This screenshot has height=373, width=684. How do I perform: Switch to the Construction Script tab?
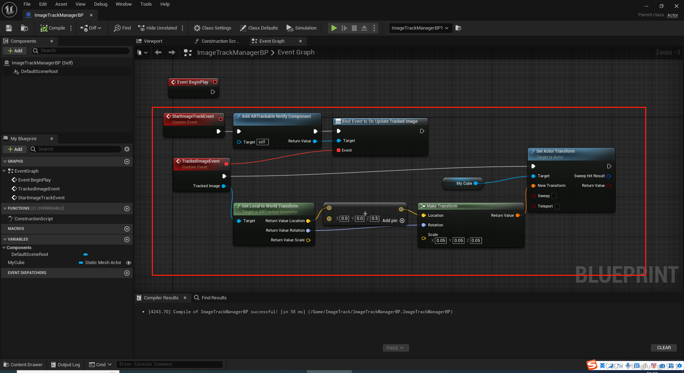point(217,41)
